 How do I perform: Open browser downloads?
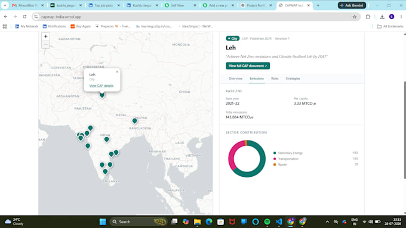click(382, 17)
